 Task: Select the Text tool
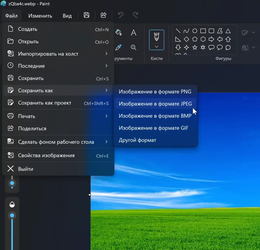click(x=134, y=32)
